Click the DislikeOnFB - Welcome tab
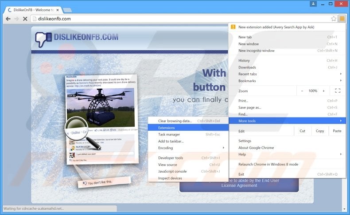This screenshot has width=350, height=215. coord(34,10)
